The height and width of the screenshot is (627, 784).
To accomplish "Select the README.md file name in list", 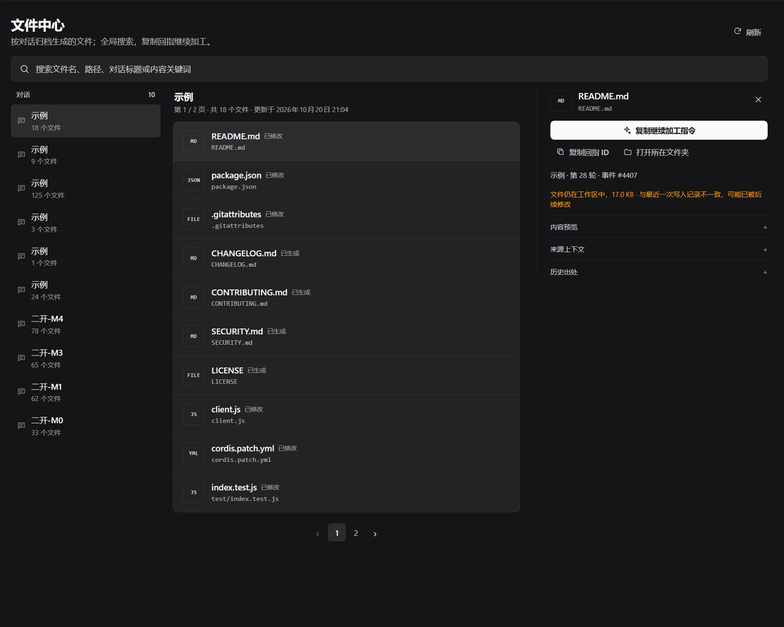I will click(x=235, y=136).
